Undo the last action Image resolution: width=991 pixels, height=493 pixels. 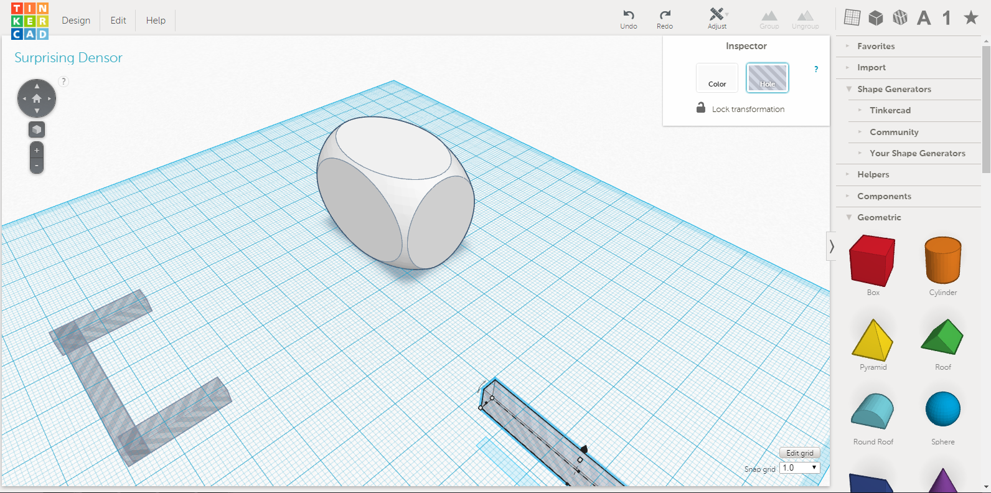pyautogui.click(x=629, y=19)
